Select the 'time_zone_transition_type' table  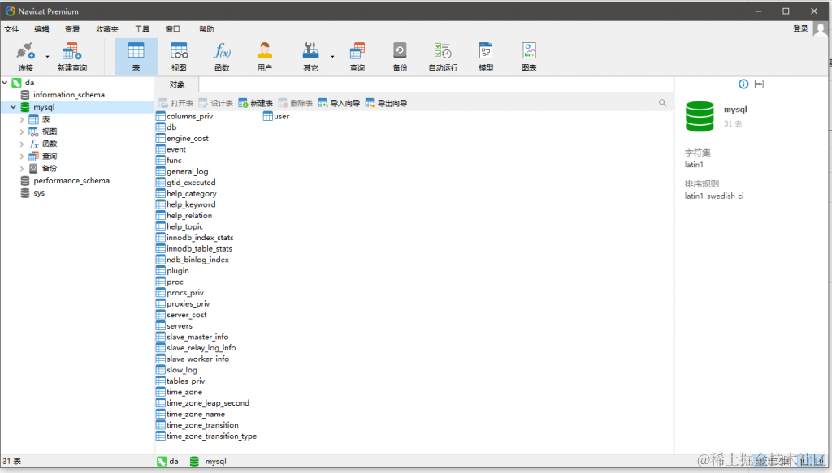point(211,436)
